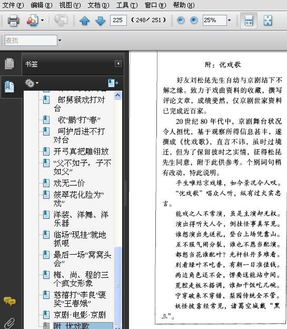Image resolution: width=287 pixels, height=329 pixels.
Task: Open the zoom percentage dropdown arrow
Action: click(x=230, y=21)
